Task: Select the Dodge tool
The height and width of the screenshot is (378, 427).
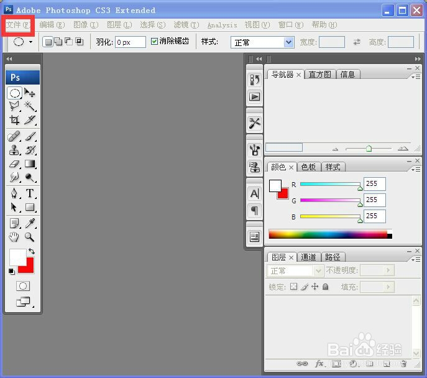Action: coord(30,177)
